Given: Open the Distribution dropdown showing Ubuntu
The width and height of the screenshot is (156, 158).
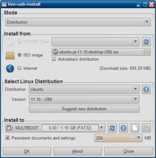Looking at the screenshot, I should click(84, 89).
